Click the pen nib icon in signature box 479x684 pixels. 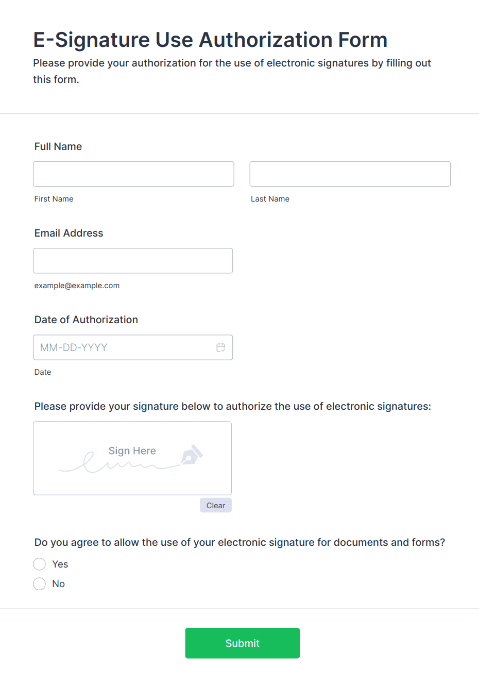click(x=192, y=455)
